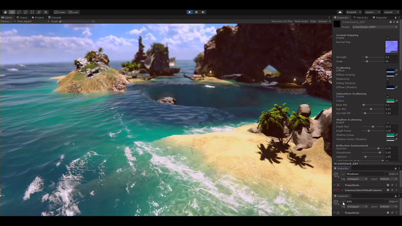The image size is (402, 226).
Task: Open help for the OceanIsland_DAY material
Action: click(x=391, y=22)
